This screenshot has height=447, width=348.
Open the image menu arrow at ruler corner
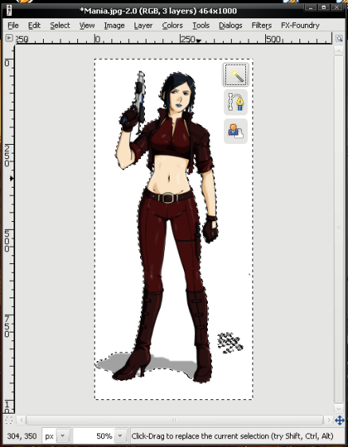pos(9,37)
